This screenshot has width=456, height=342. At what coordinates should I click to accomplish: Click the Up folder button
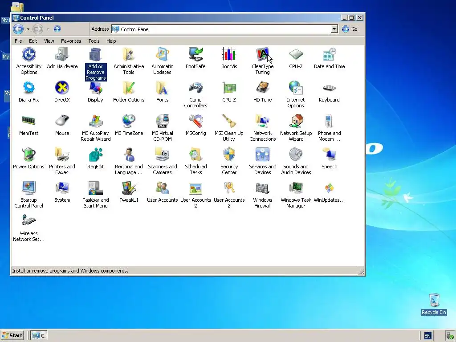click(57, 29)
